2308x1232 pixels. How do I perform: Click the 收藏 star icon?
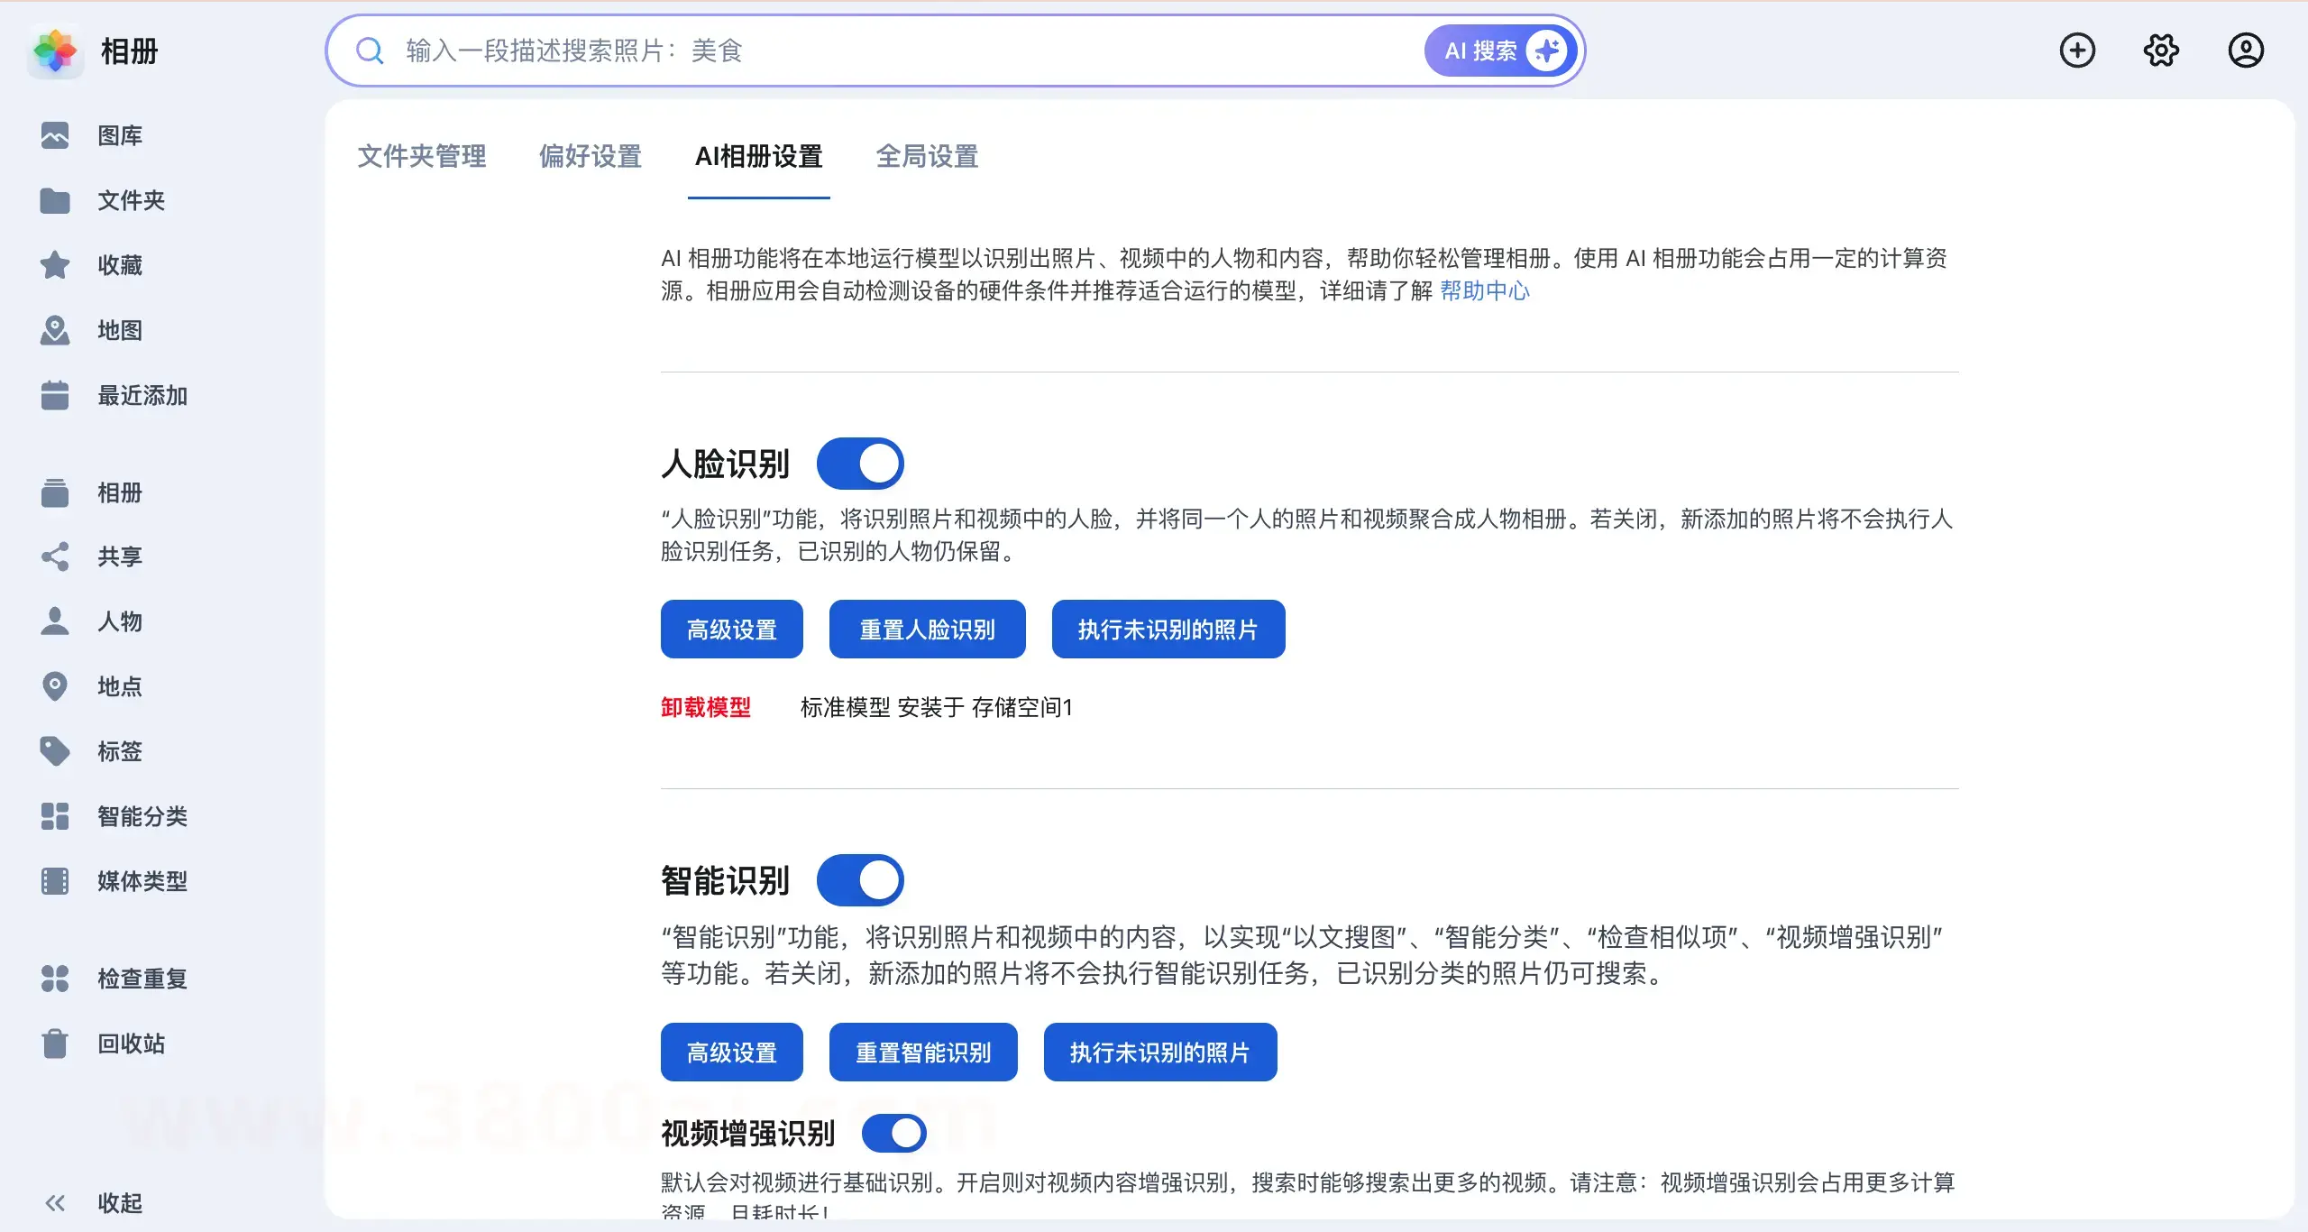click(x=55, y=265)
